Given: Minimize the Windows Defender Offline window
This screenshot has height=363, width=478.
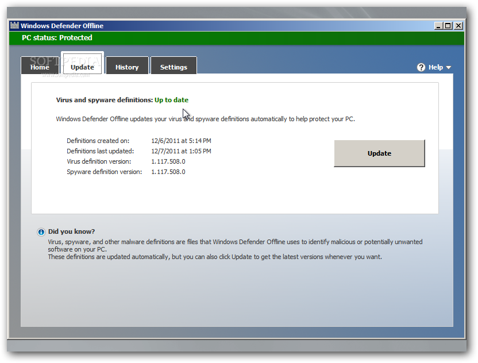Looking at the screenshot, I should pyautogui.click(x=438, y=26).
